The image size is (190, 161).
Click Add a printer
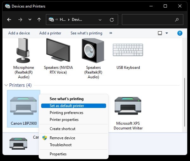click(50, 33)
